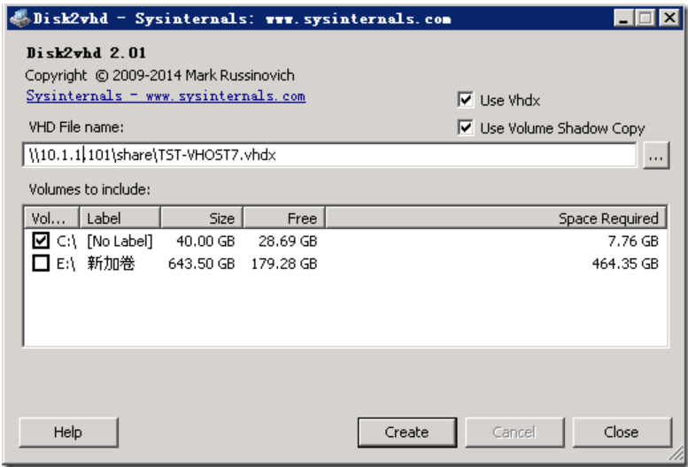Click the window resize grip corner
Image resolution: width=688 pixels, height=467 pixels.
[x=676, y=454]
